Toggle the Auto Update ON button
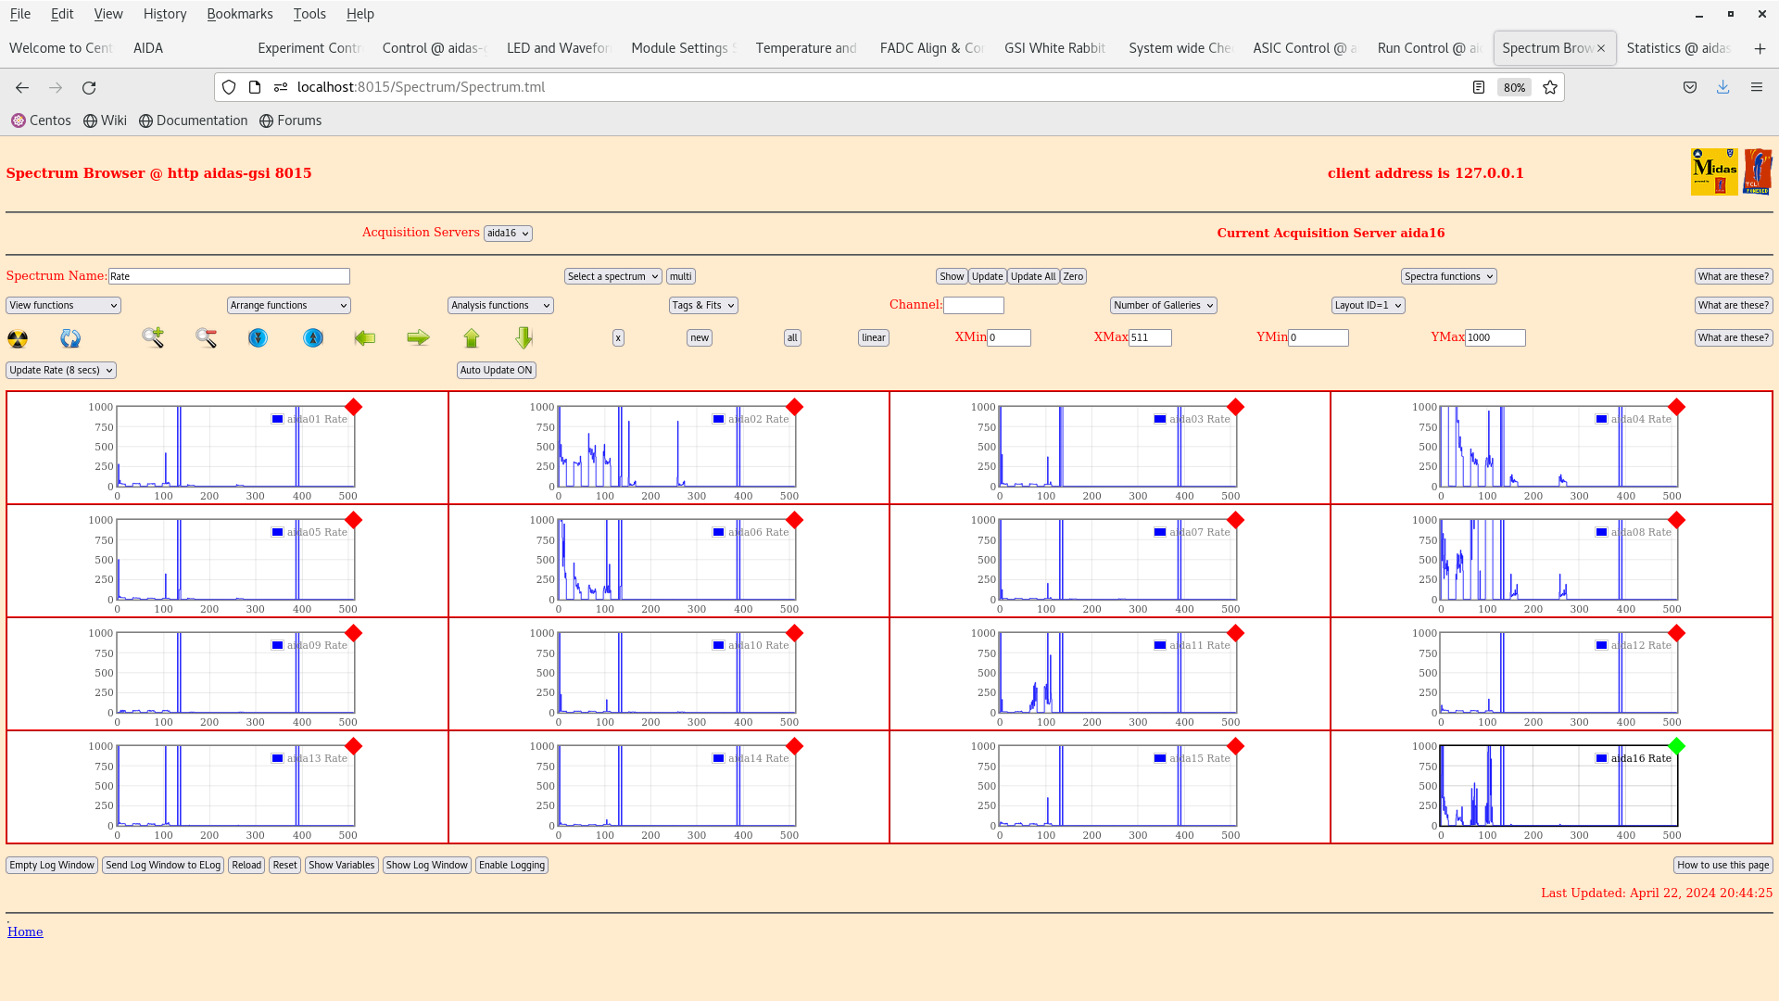Viewport: 1779px width, 1001px height. (497, 370)
